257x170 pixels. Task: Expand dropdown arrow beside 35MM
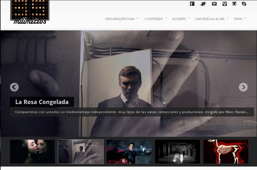coord(245,18)
